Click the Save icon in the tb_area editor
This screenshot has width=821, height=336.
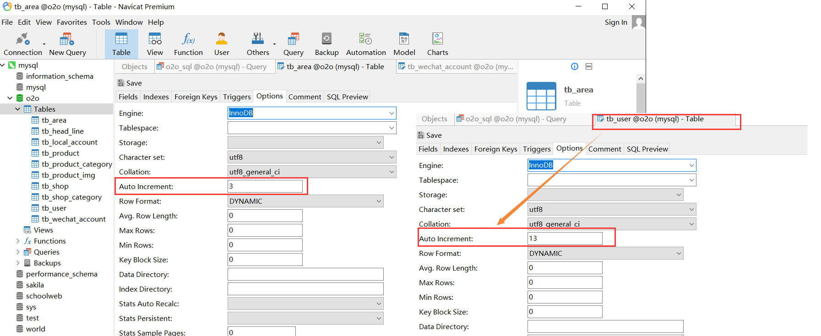[x=121, y=83]
